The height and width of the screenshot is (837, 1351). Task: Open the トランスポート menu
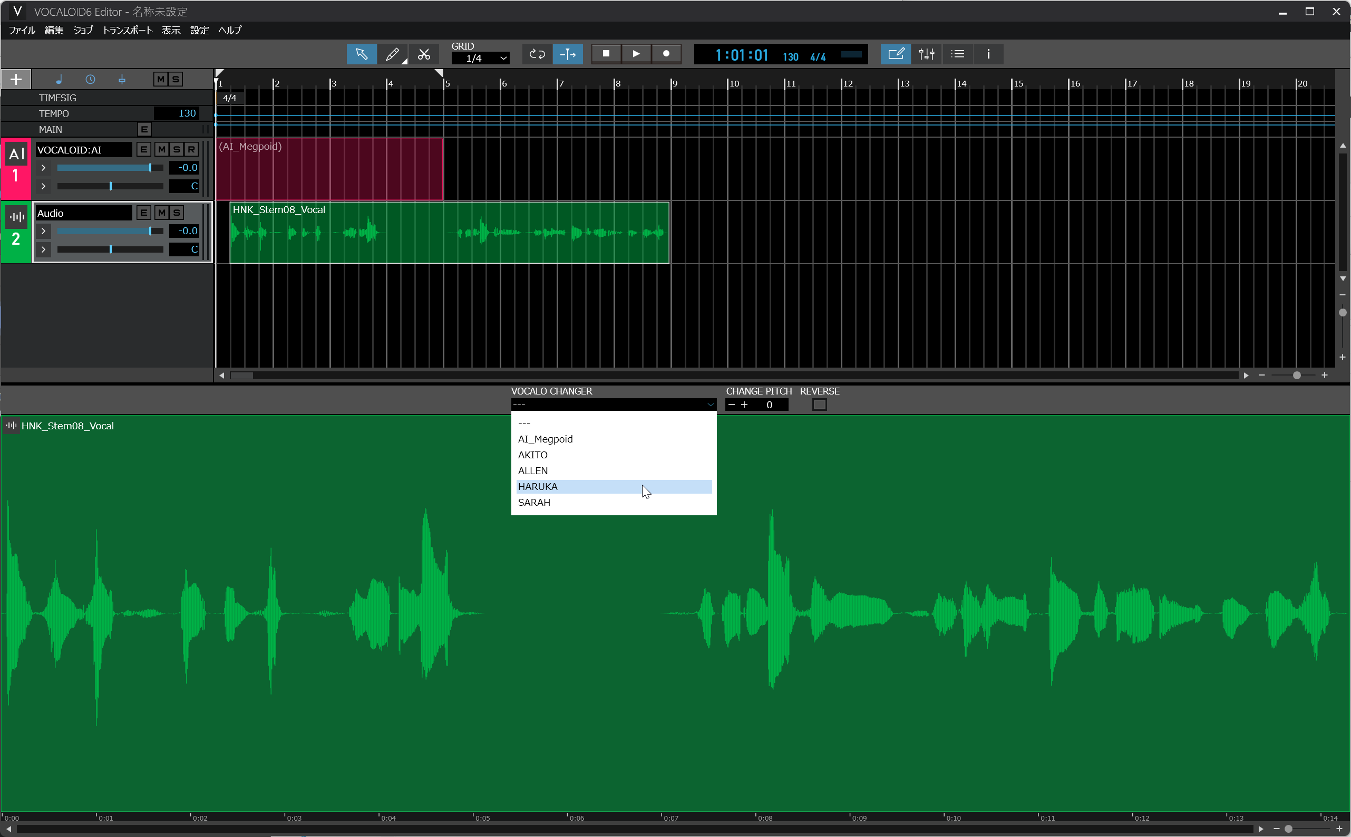click(127, 31)
